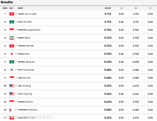The height and width of the screenshot is (121, 157).
Task: Select name LEE Jia Rong
Action: tap(24, 86)
